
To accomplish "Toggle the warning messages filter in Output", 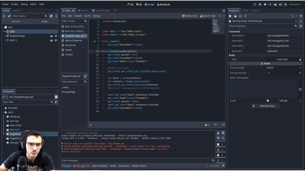I will (220, 155).
